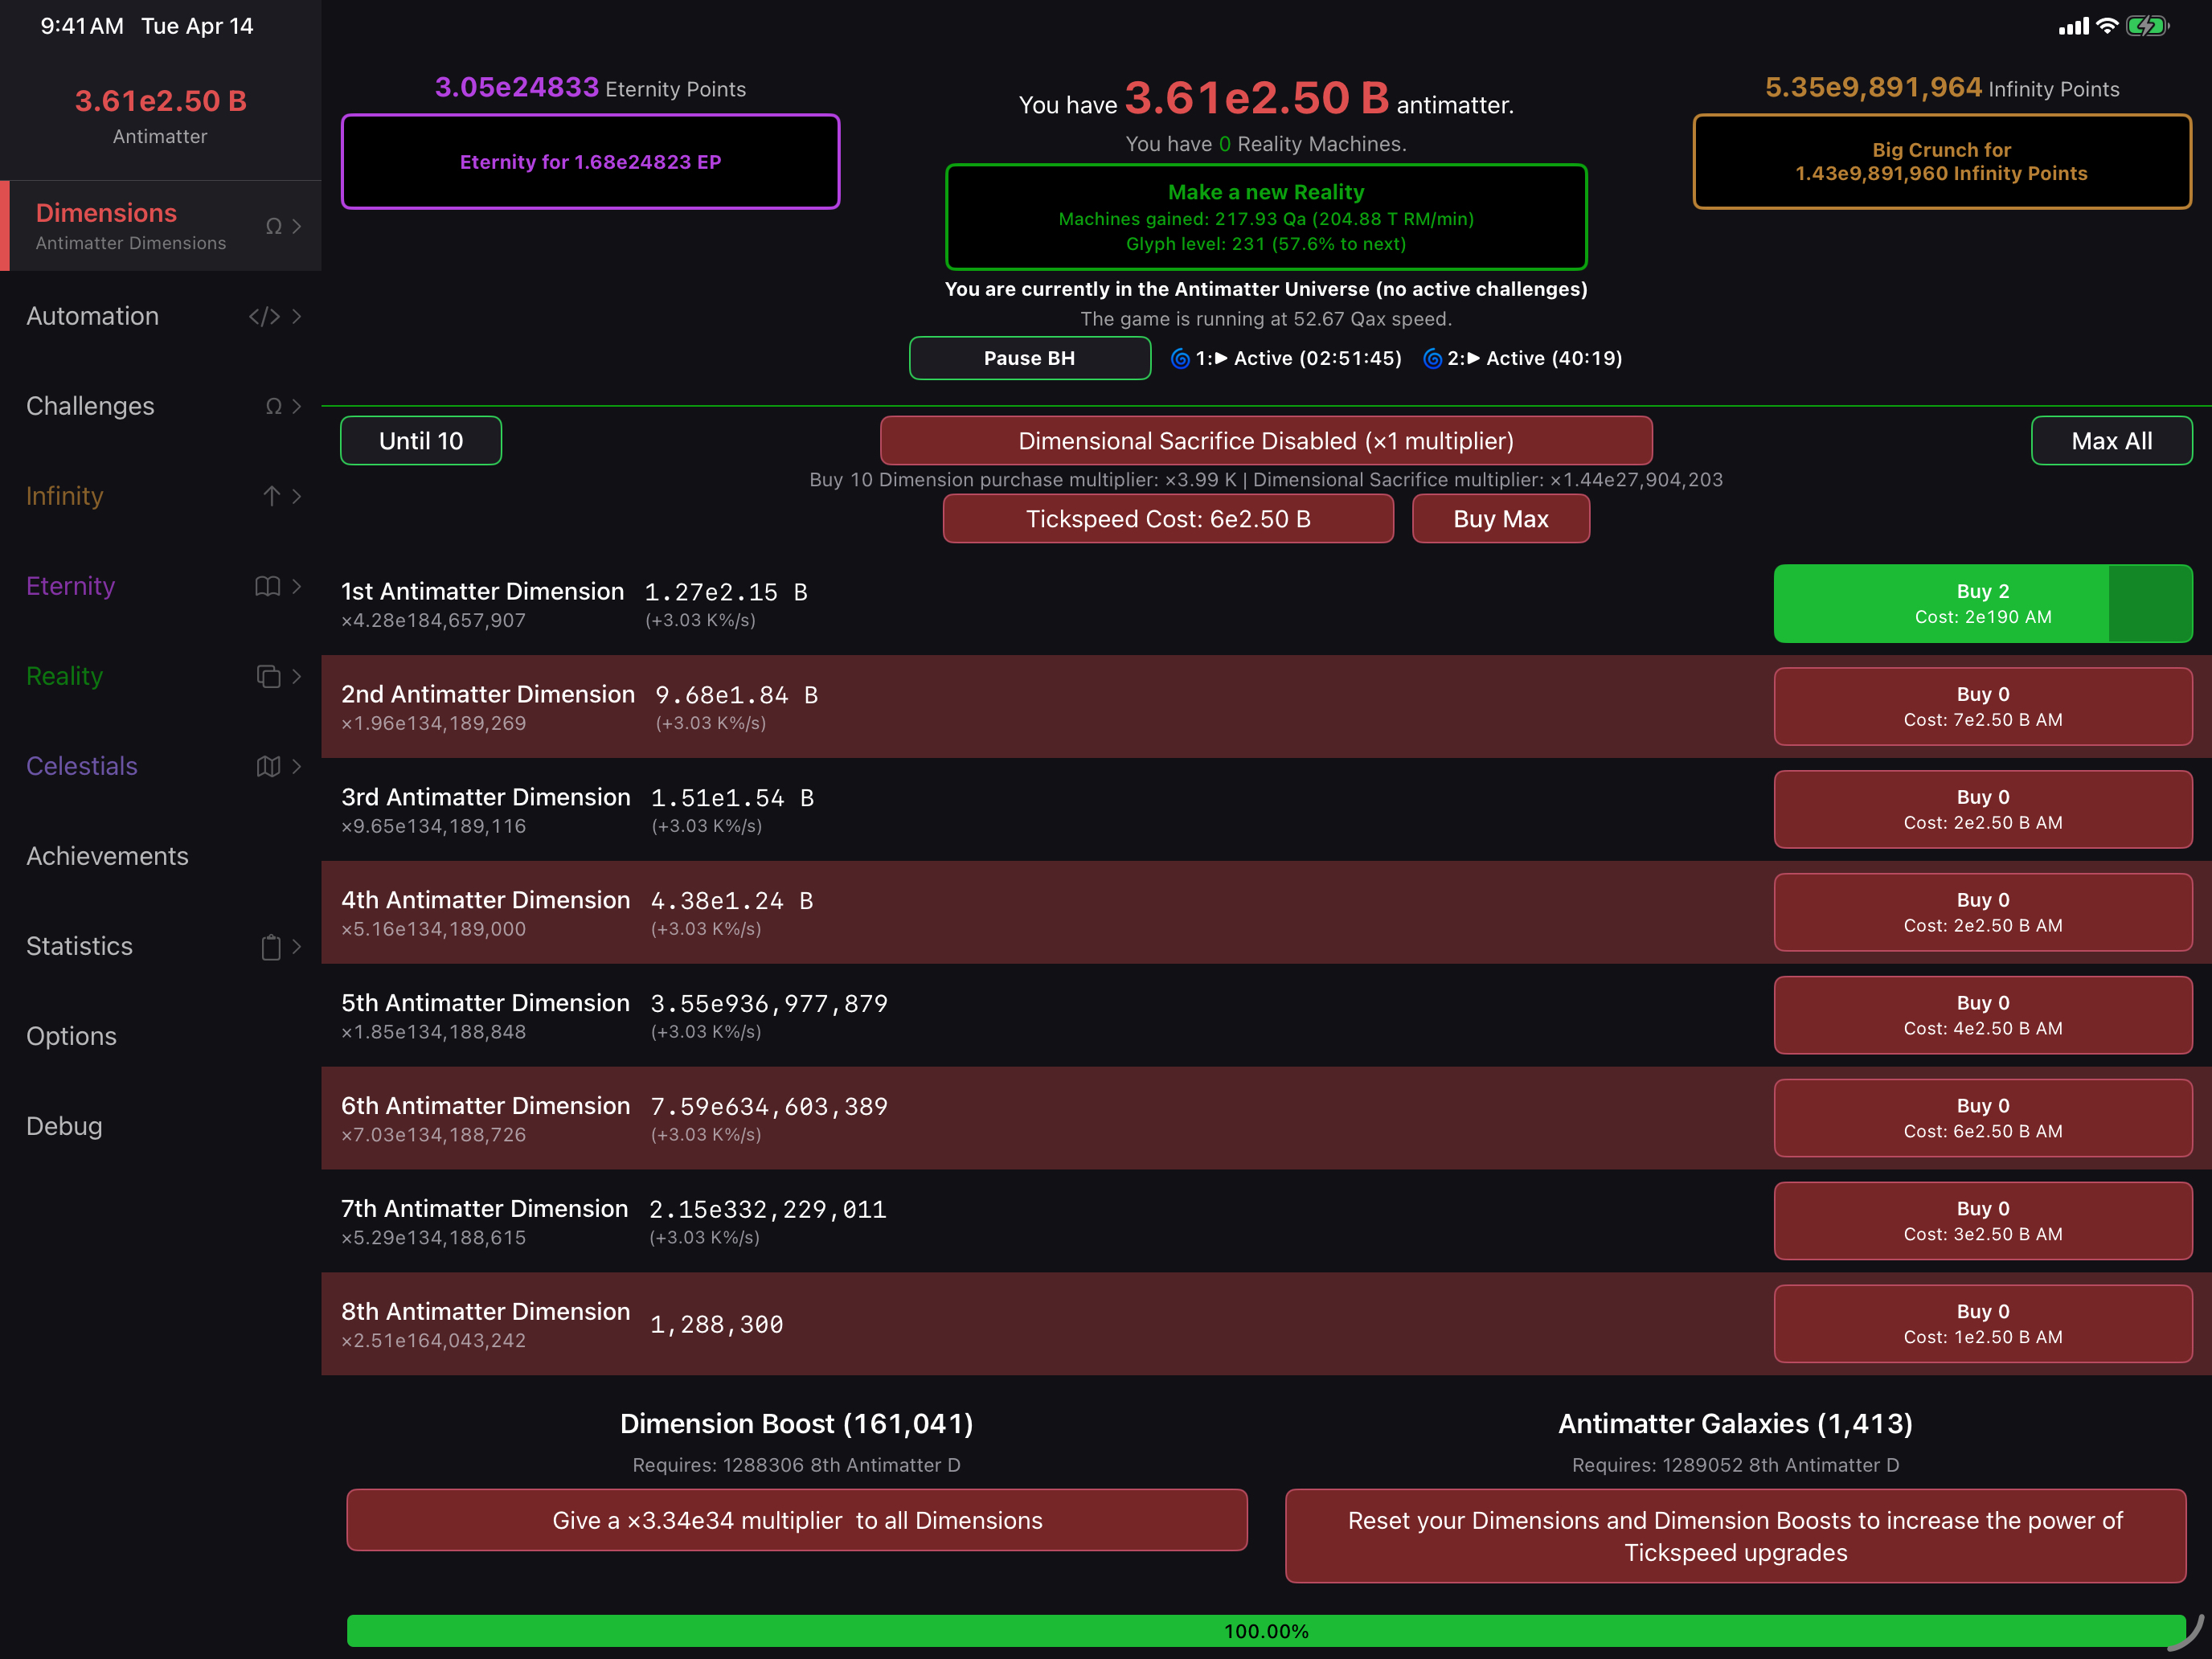2212x1659 pixels.
Task: Open the Debug tab
Action: [x=160, y=1126]
